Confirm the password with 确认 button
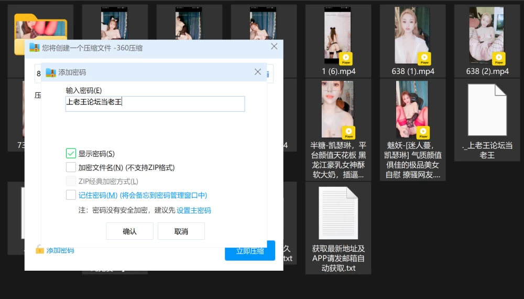The image size is (524, 299). (x=129, y=231)
